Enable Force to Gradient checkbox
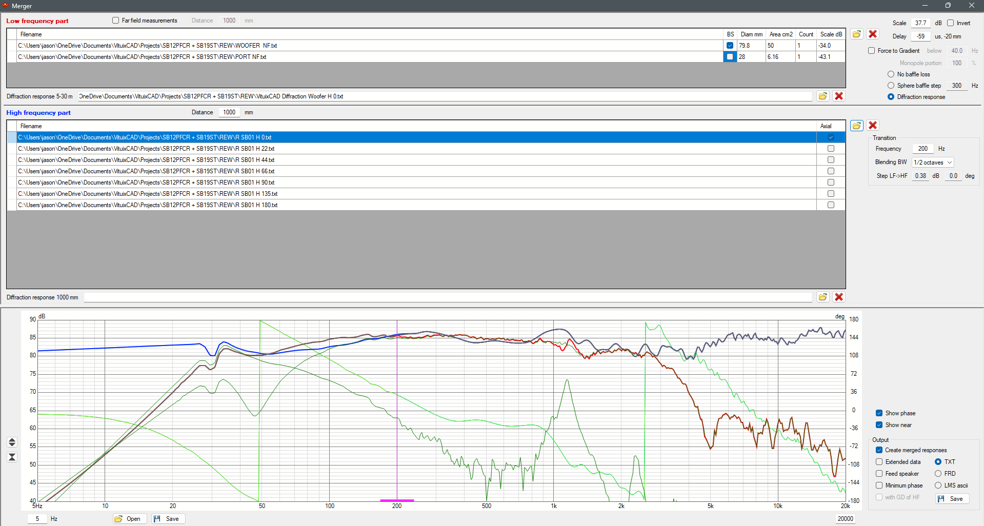The image size is (984, 526). [x=871, y=51]
